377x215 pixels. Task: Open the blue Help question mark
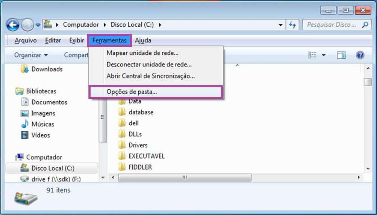(x=360, y=55)
